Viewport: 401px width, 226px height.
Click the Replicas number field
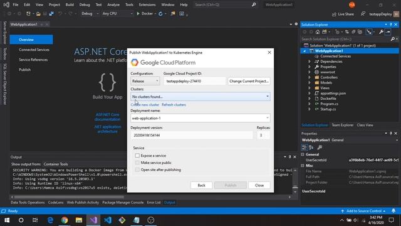point(263,135)
